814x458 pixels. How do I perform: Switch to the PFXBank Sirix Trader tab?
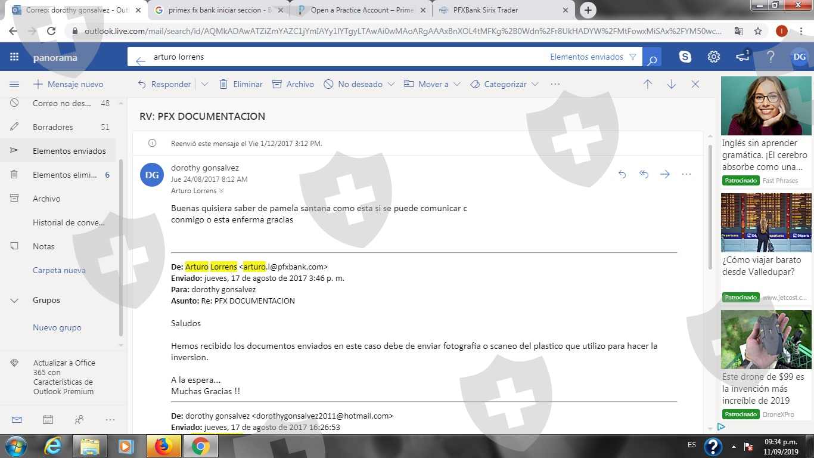(x=504, y=10)
